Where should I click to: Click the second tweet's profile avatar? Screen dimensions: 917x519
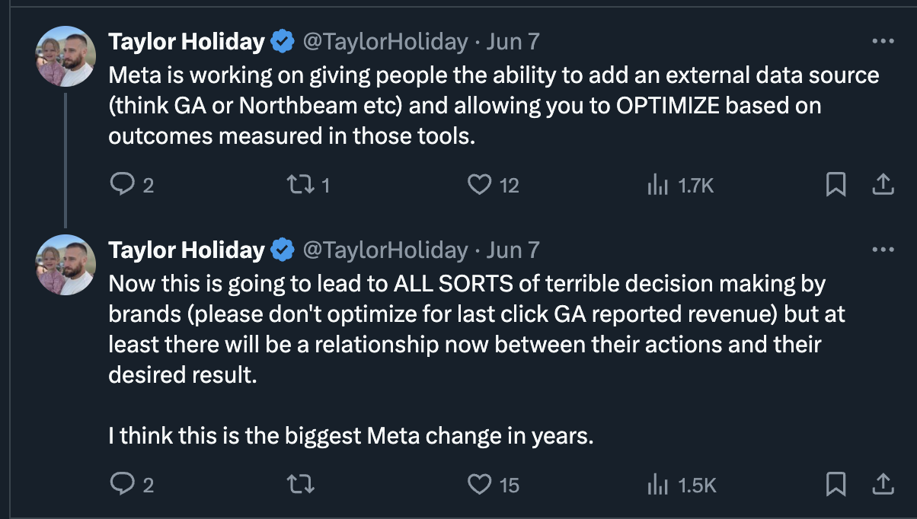click(65, 266)
